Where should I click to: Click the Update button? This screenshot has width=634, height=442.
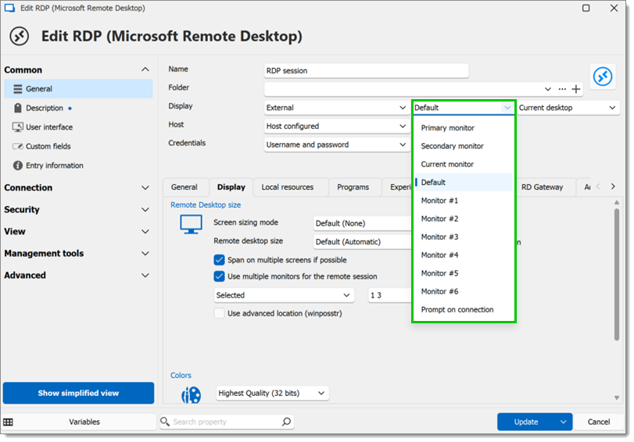pyautogui.click(x=526, y=422)
